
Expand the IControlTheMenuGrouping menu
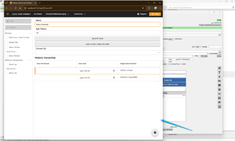click(57, 14)
